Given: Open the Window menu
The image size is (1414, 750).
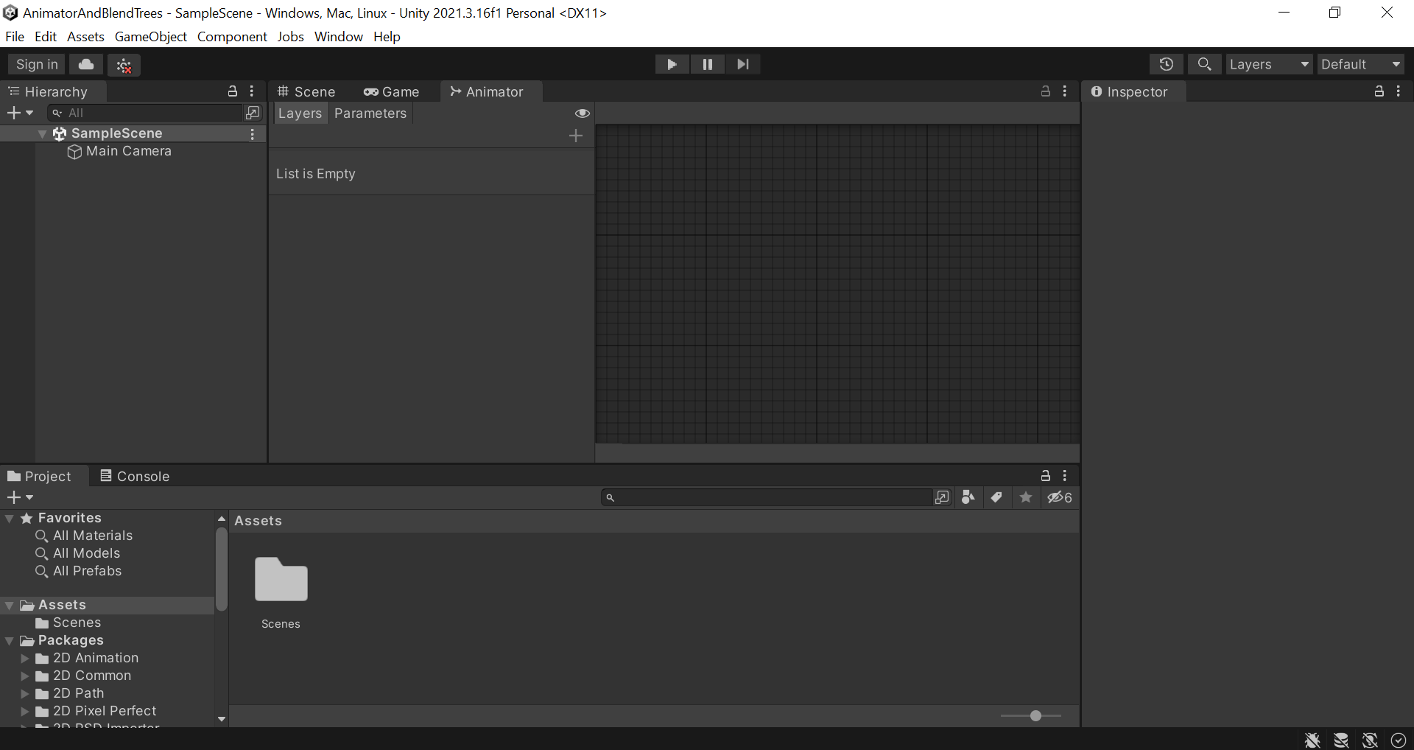Looking at the screenshot, I should 339,37.
